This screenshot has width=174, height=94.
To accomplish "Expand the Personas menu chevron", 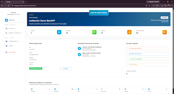I will click(x=15, y=29).
